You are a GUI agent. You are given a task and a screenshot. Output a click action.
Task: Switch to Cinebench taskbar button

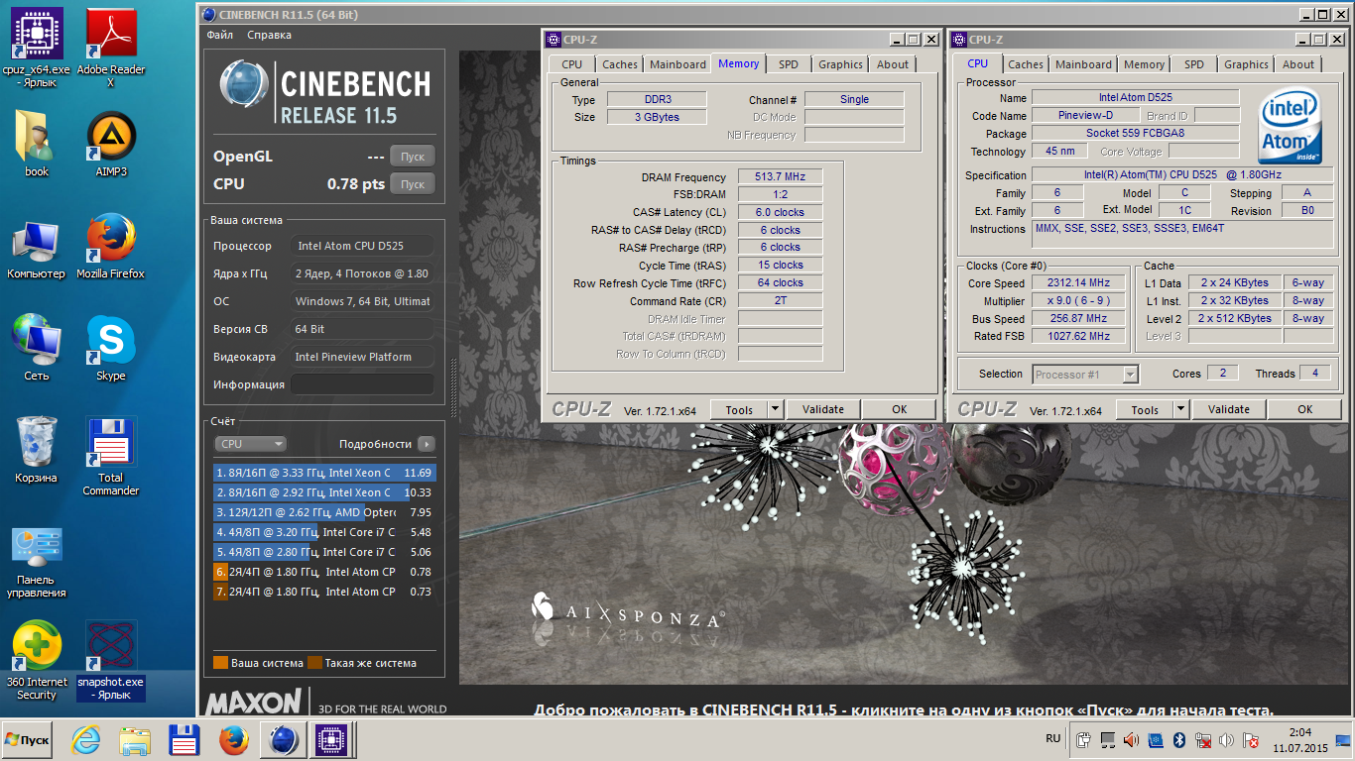pyautogui.click(x=284, y=740)
